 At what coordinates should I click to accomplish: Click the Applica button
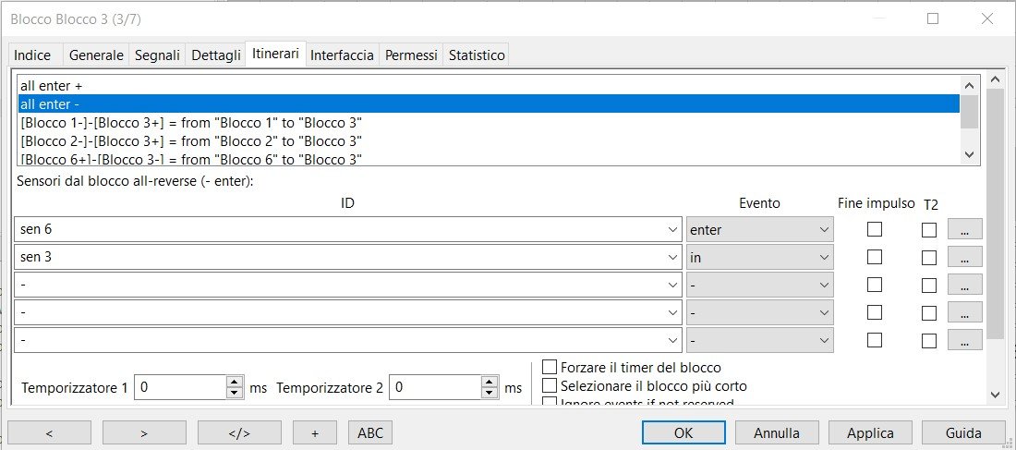point(870,432)
